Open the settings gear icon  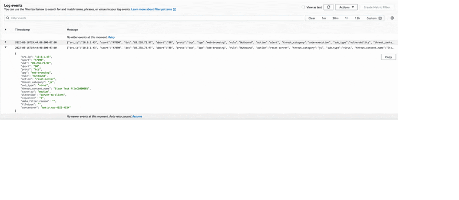click(392, 18)
